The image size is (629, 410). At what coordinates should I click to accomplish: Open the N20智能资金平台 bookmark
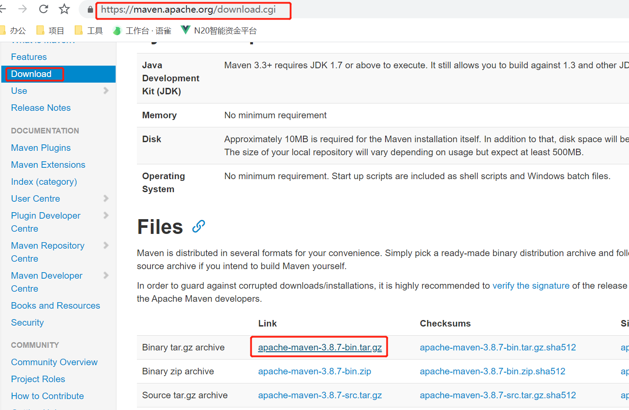pos(219,30)
